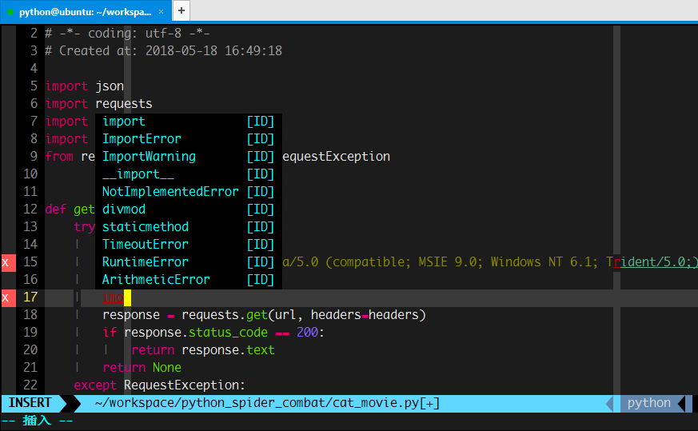Choose 'ImportError' completion suggestion
Viewport: 698px width, 431px height.
189,139
